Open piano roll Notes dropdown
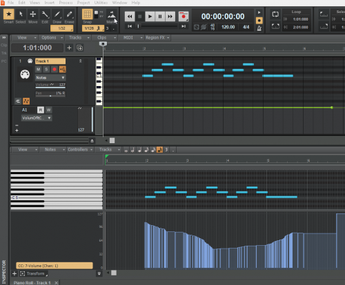Screen dimensions: 345x285 (52, 149)
